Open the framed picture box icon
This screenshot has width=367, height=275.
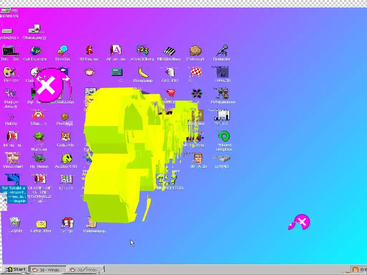pos(198,115)
